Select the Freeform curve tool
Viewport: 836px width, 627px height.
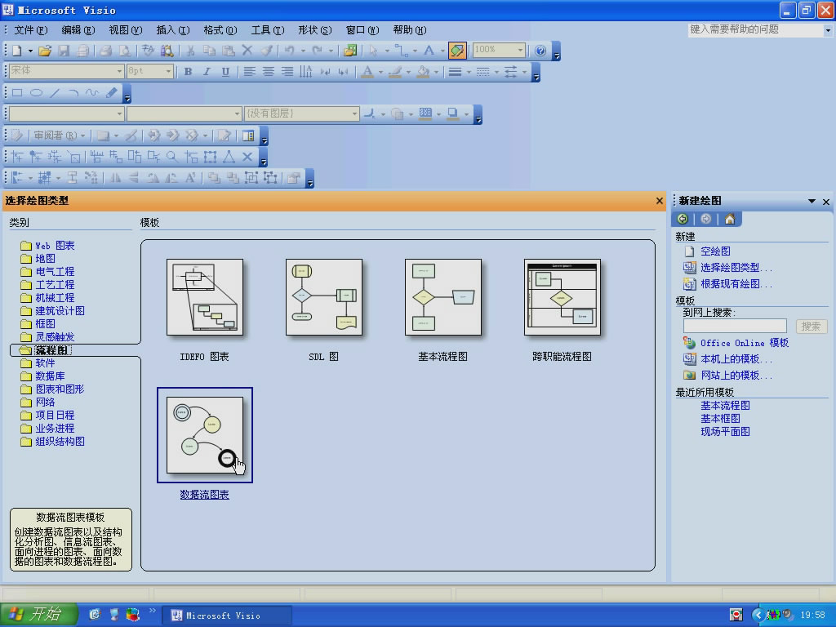point(92,93)
